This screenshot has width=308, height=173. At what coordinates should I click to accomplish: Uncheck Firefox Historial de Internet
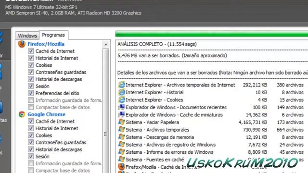pyautogui.click(x=31, y=58)
